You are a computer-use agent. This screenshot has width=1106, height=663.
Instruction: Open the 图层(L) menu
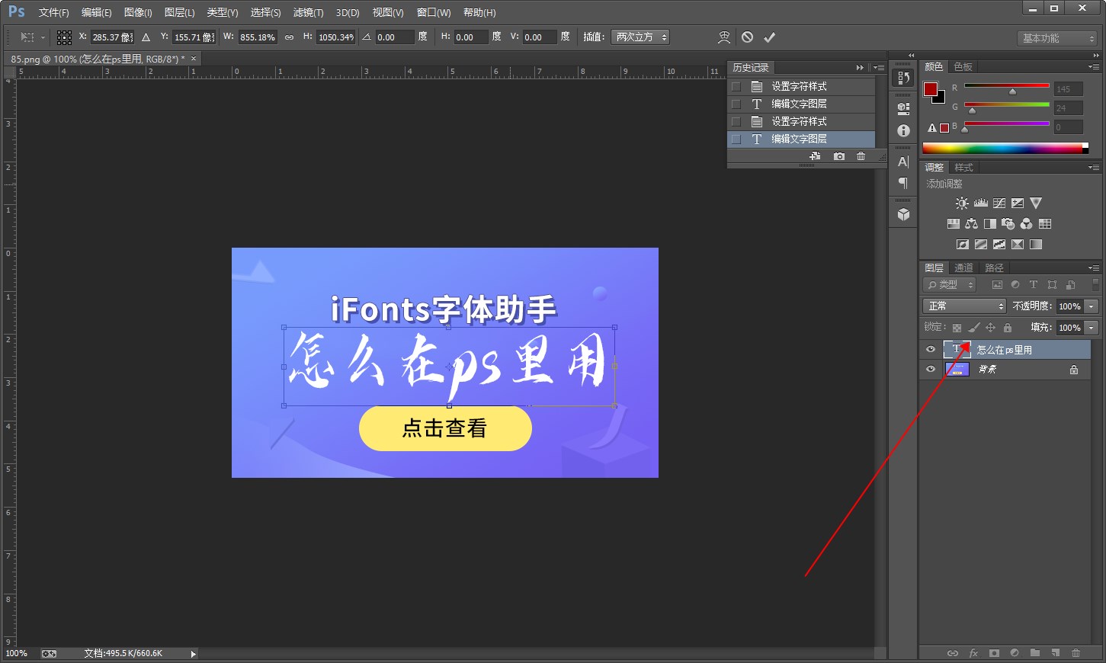point(180,13)
